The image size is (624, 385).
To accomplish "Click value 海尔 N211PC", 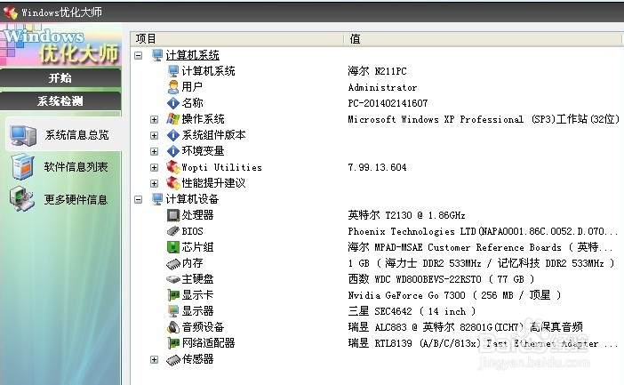I will [x=377, y=71].
